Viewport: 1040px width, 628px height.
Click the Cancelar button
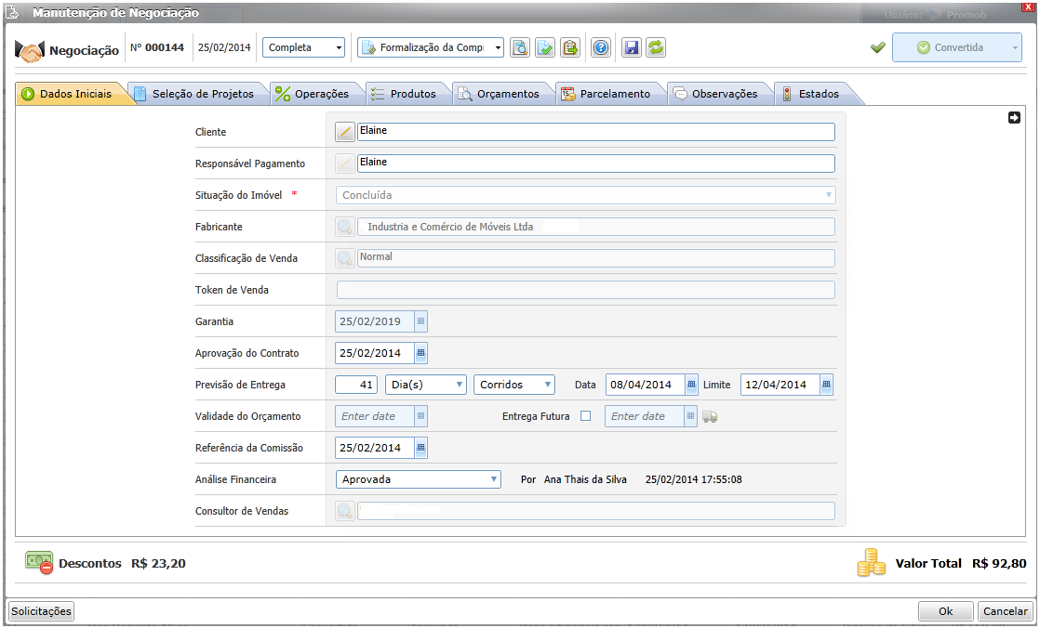1006,611
